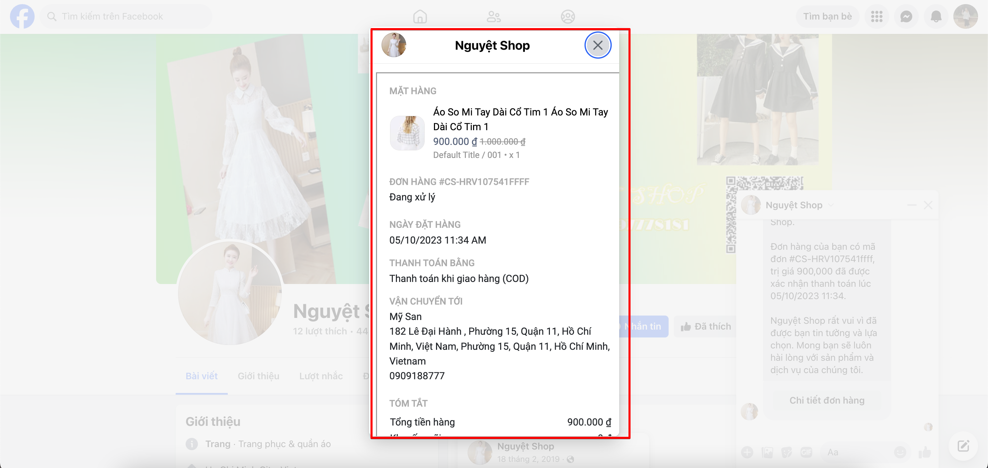This screenshot has width=988, height=468.
Task: Close the Nguyệt Shop order dialog
Action: (598, 45)
